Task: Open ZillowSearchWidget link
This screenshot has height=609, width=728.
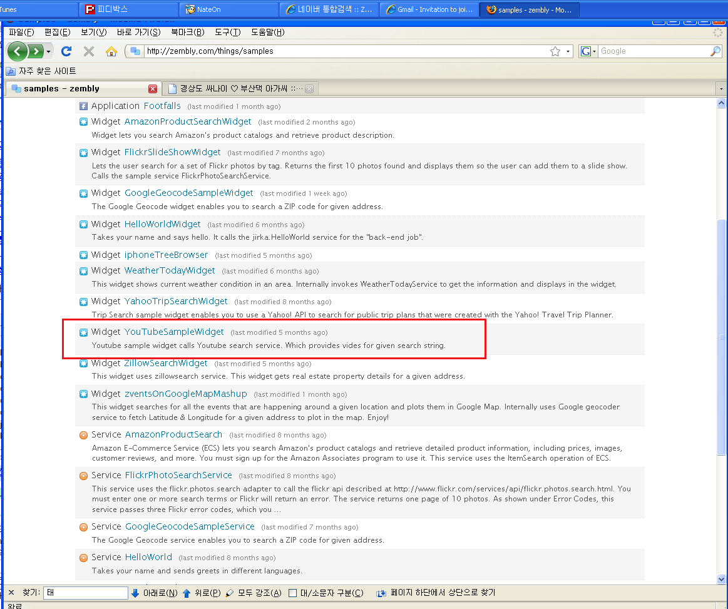Action: (166, 363)
